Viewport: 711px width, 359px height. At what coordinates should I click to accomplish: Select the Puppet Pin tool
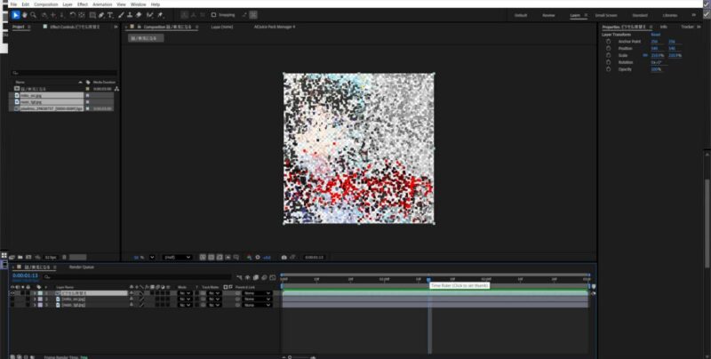(160, 15)
